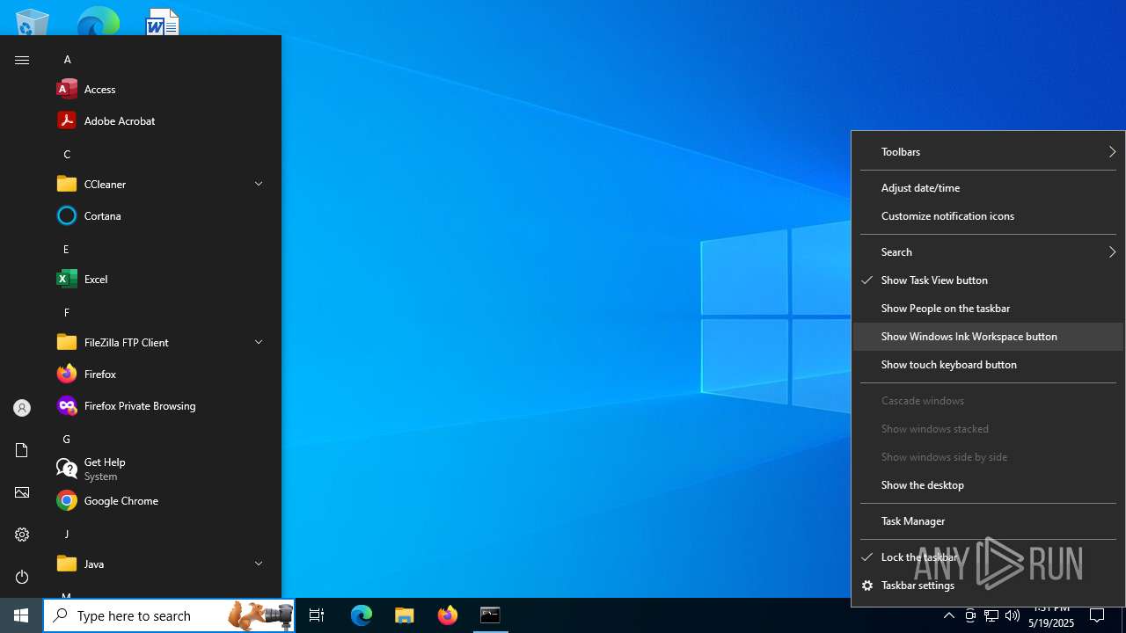Screen dimensions: 1126x633
Task: Launch Cortana from the app list
Action: click(x=162, y=215)
